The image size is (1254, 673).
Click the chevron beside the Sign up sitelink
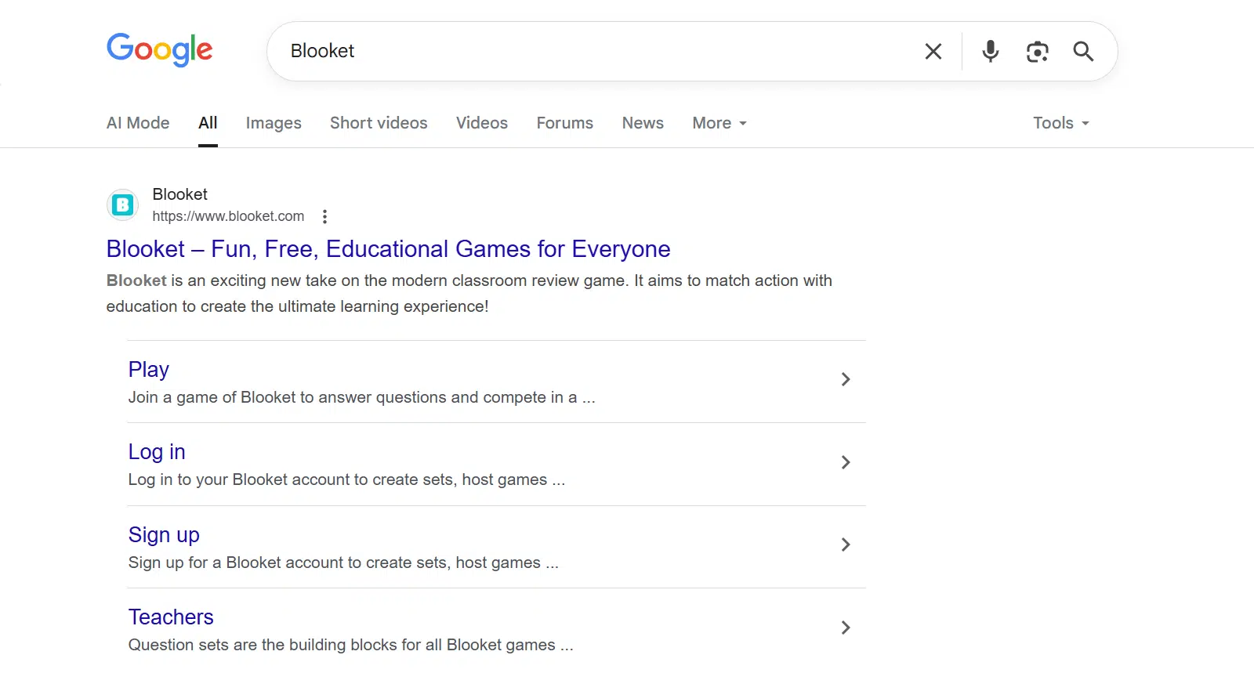pyautogui.click(x=845, y=545)
